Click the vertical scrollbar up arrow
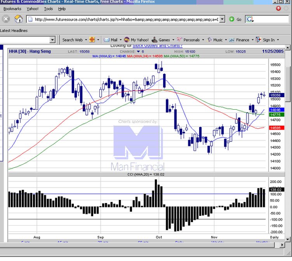Viewport: 292px width, 261px height. (287, 47)
